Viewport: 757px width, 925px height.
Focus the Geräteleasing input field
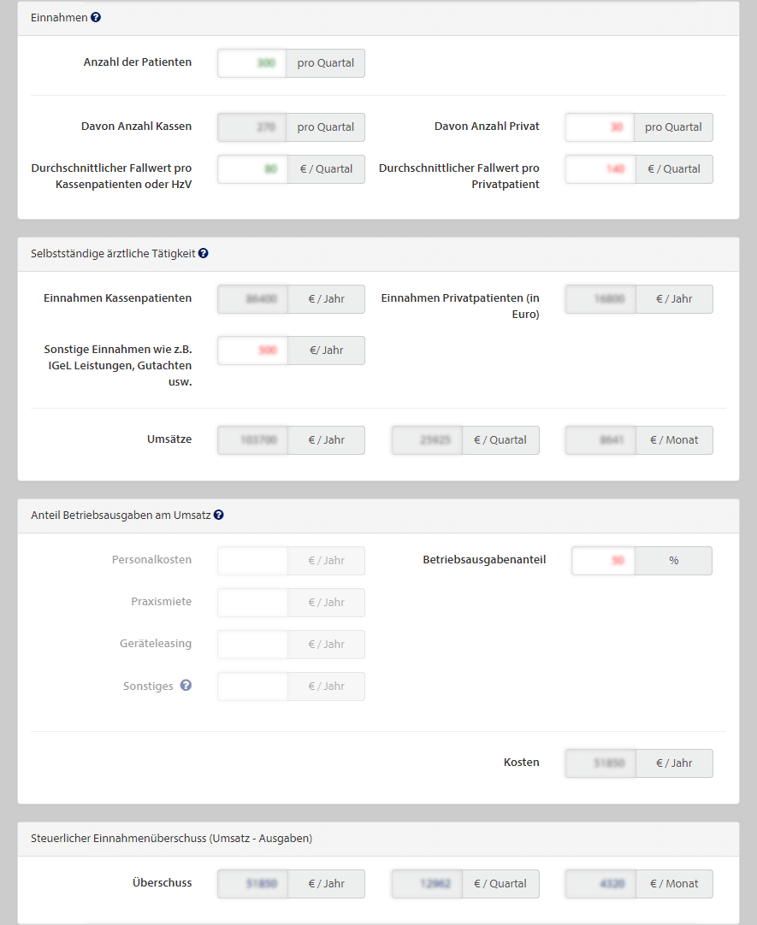tap(252, 645)
